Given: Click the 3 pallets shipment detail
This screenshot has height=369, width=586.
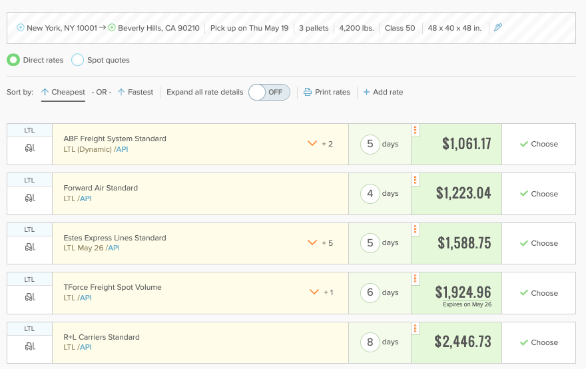Looking at the screenshot, I should (314, 28).
